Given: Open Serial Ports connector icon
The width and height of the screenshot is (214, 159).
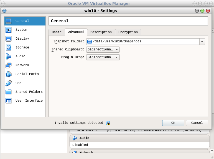Looking at the screenshot, I should [9, 74].
